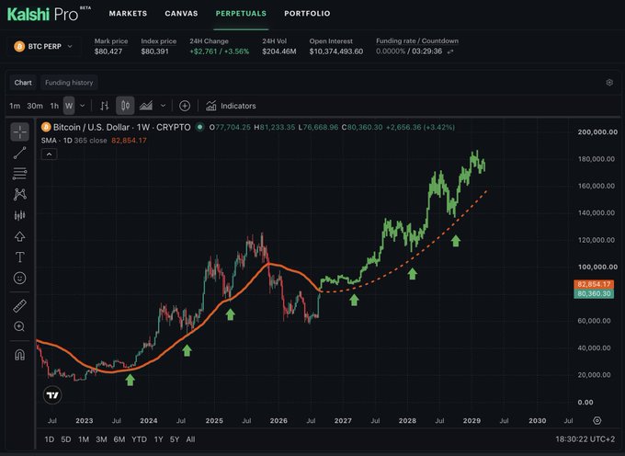
Task: Add a comparison symbol with plus icon
Action: point(185,106)
